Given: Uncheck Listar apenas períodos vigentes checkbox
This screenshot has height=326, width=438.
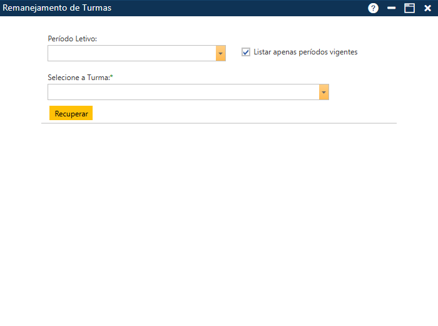Looking at the screenshot, I should [x=246, y=52].
